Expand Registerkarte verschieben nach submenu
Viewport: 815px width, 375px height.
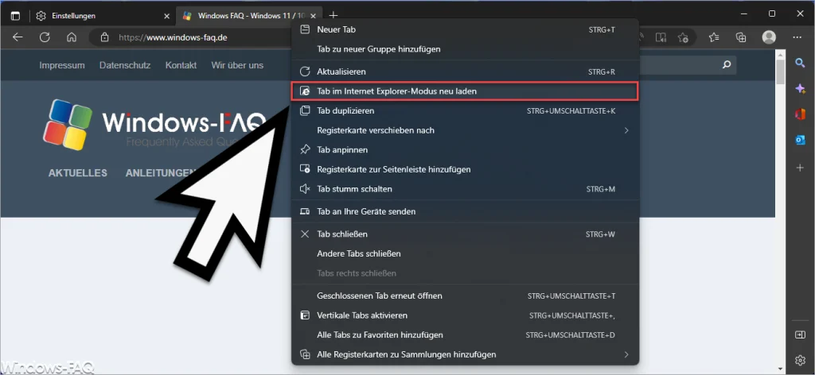point(465,130)
